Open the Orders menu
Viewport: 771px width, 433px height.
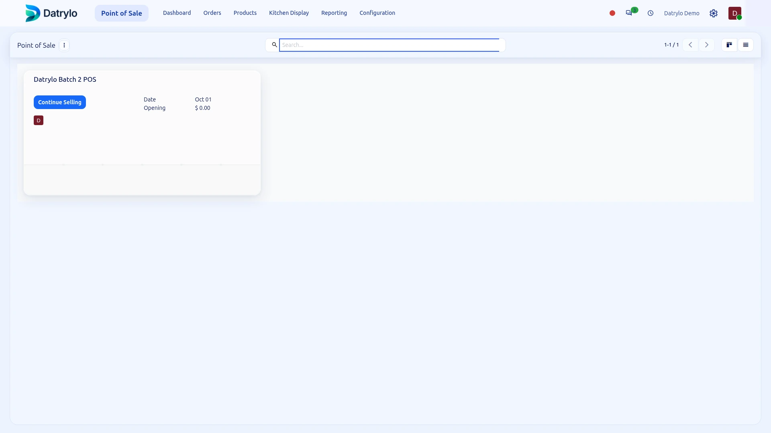pyautogui.click(x=212, y=13)
